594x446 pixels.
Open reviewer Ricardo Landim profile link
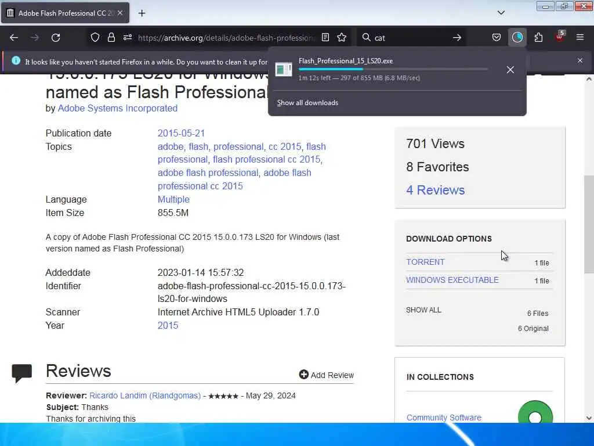(x=145, y=395)
